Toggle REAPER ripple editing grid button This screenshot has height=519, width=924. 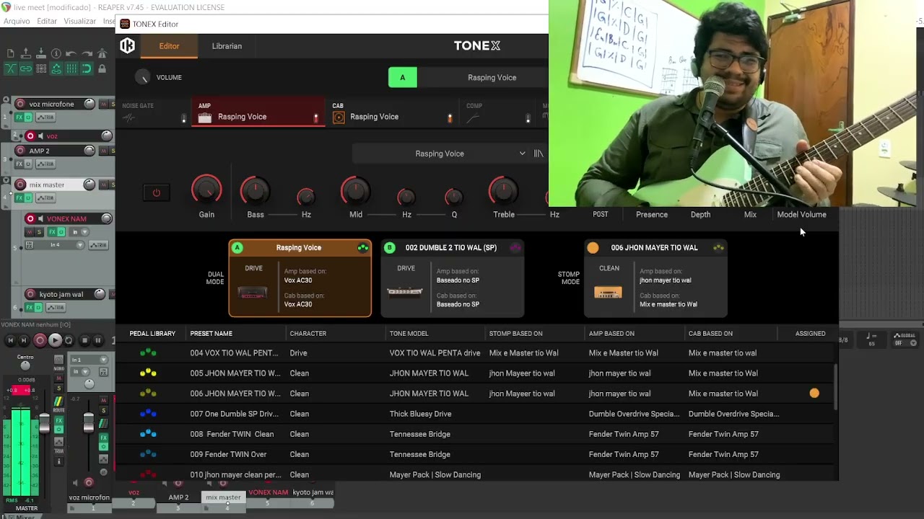(x=41, y=68)
